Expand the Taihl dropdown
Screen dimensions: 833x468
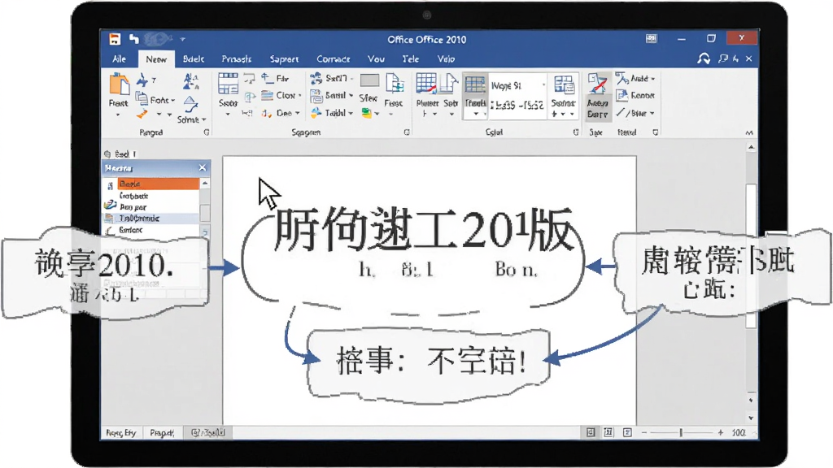coord(351,114)
